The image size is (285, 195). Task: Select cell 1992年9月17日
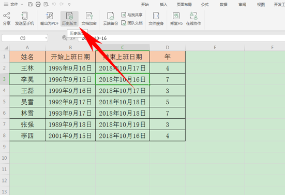pos(70,102)
